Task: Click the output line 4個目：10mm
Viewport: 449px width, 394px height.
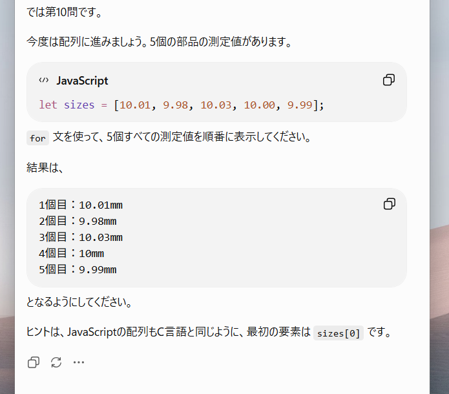Action: tap(72, 253)
